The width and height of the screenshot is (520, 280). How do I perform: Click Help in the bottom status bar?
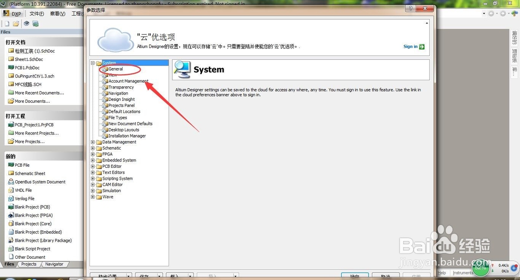(x=442, y=273)
